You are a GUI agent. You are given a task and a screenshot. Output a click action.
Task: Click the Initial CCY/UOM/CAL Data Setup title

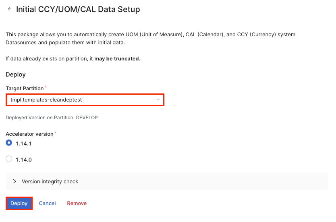point(78,9)
